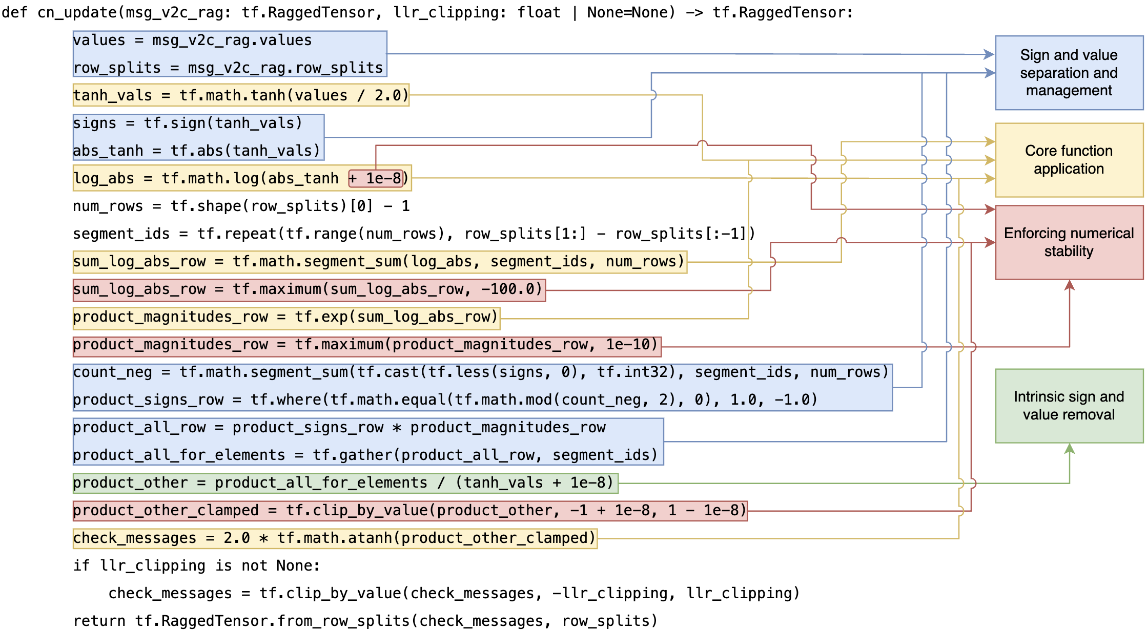Click the 'def cn_update' function signature line
The image size is (1147, 630).
tap(427, 12)
